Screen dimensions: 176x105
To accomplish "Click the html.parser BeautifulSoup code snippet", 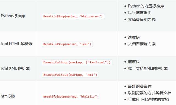I will coord(73,17).
